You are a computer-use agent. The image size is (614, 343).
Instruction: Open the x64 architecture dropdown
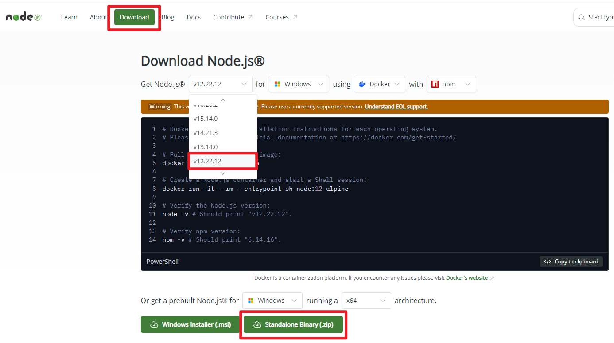[366, 301]
